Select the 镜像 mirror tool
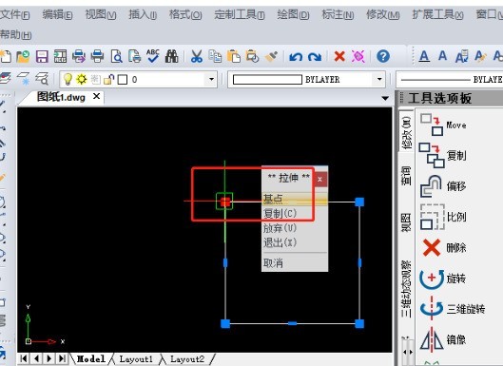 pos(443,339)
